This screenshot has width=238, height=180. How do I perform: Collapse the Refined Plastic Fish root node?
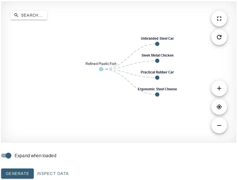coord(101,69)
